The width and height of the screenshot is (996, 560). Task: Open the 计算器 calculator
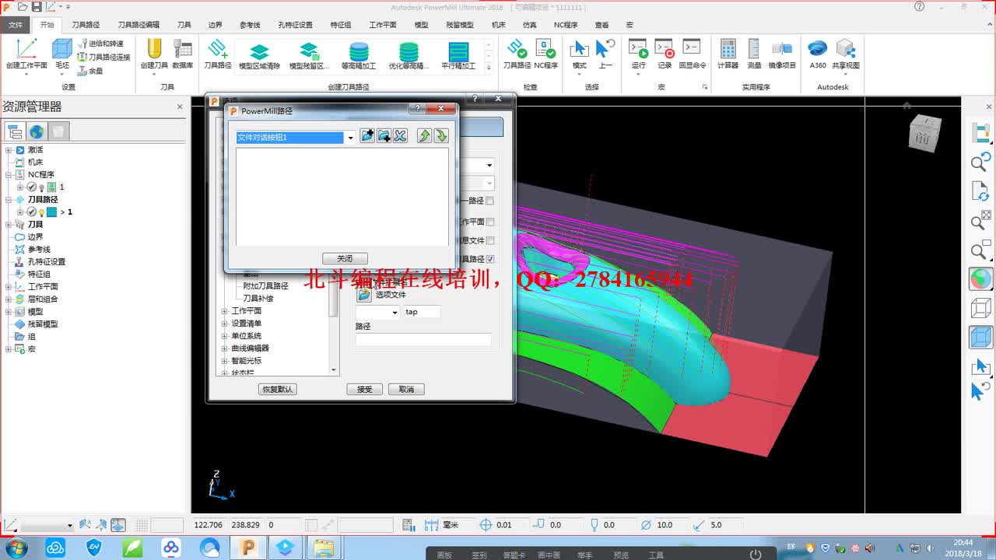click(x=728, y=54)
